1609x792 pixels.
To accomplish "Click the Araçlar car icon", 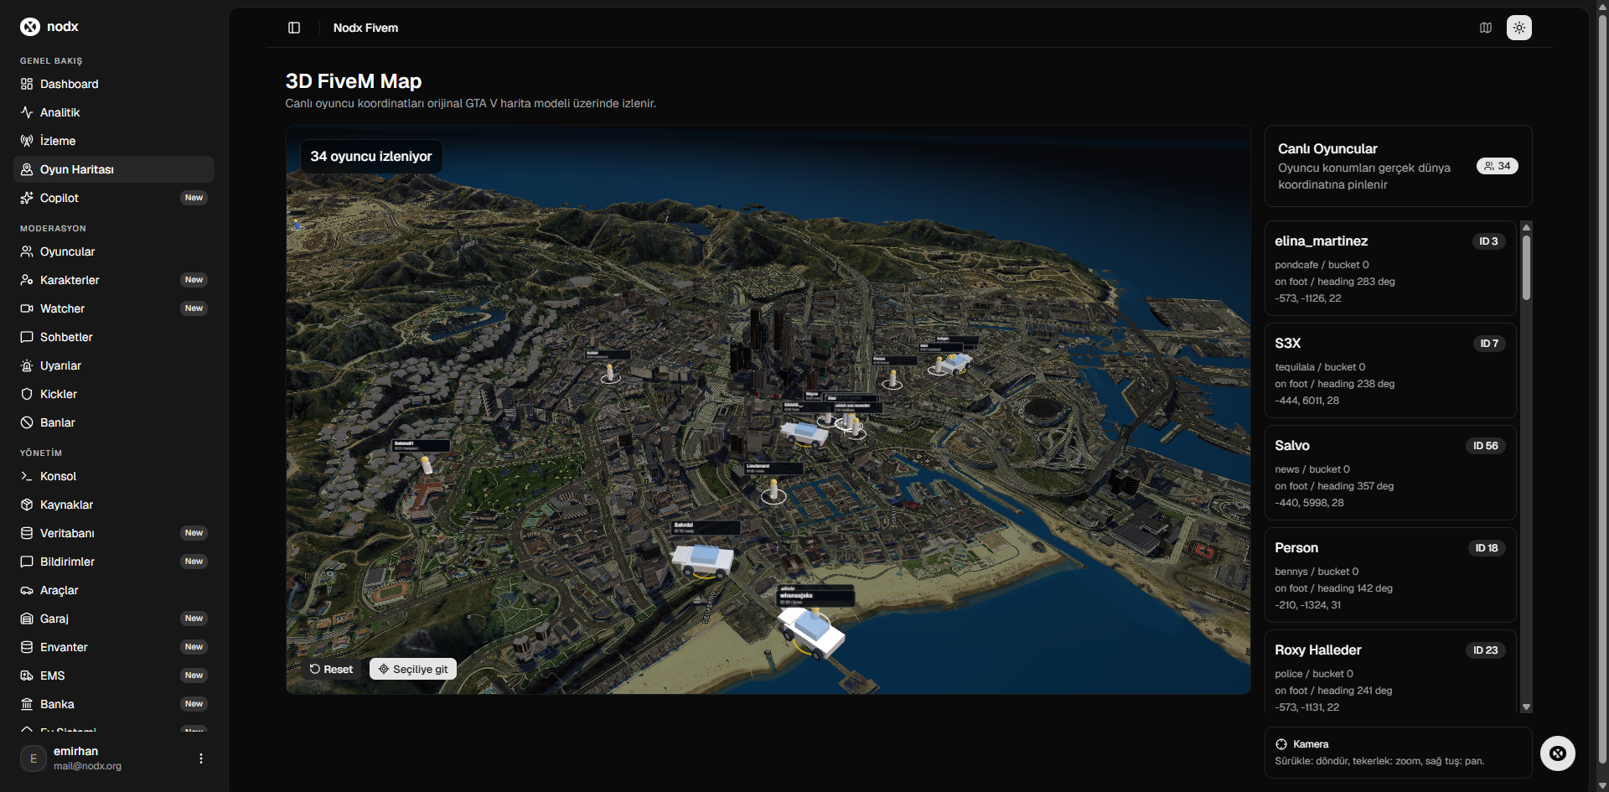I will 27,590.
